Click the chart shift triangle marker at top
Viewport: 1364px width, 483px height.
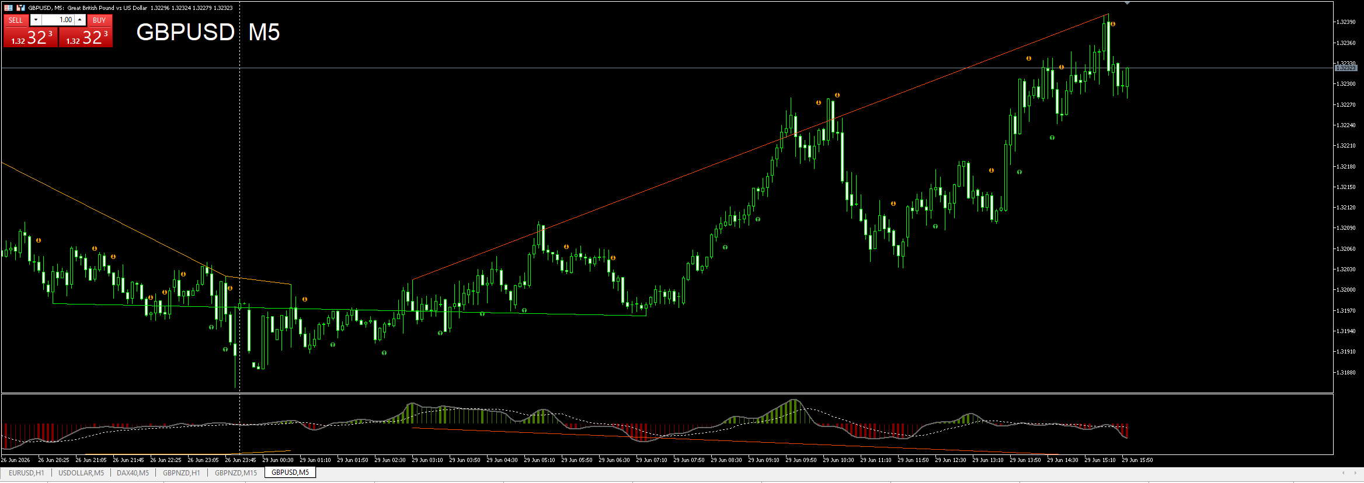(1127, 3)
